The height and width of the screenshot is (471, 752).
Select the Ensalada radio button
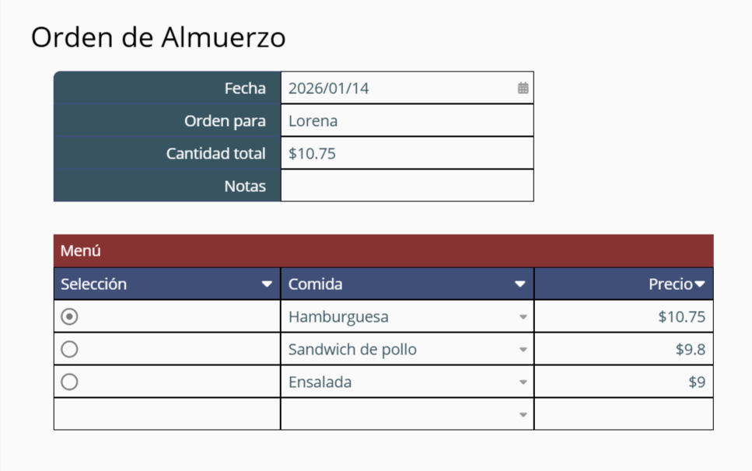click(69, 382)
